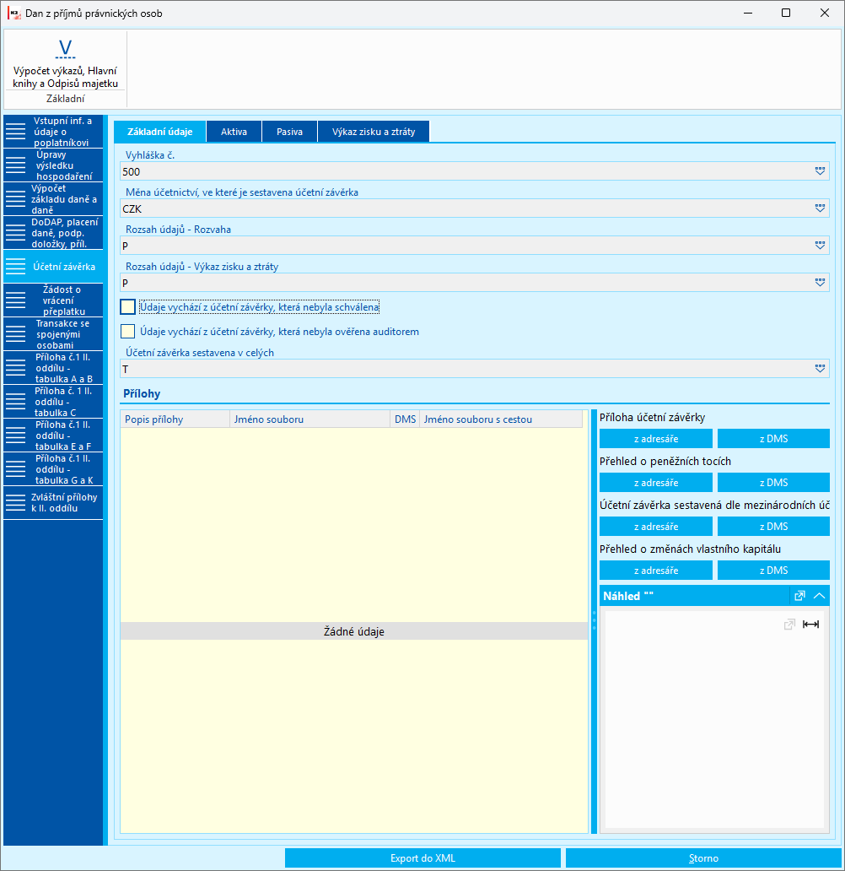The width and height of the screenshot is (845, 871).
Task: Open Účetní závěrka sestavena v celých dropdown
Action: coord(820,369)
